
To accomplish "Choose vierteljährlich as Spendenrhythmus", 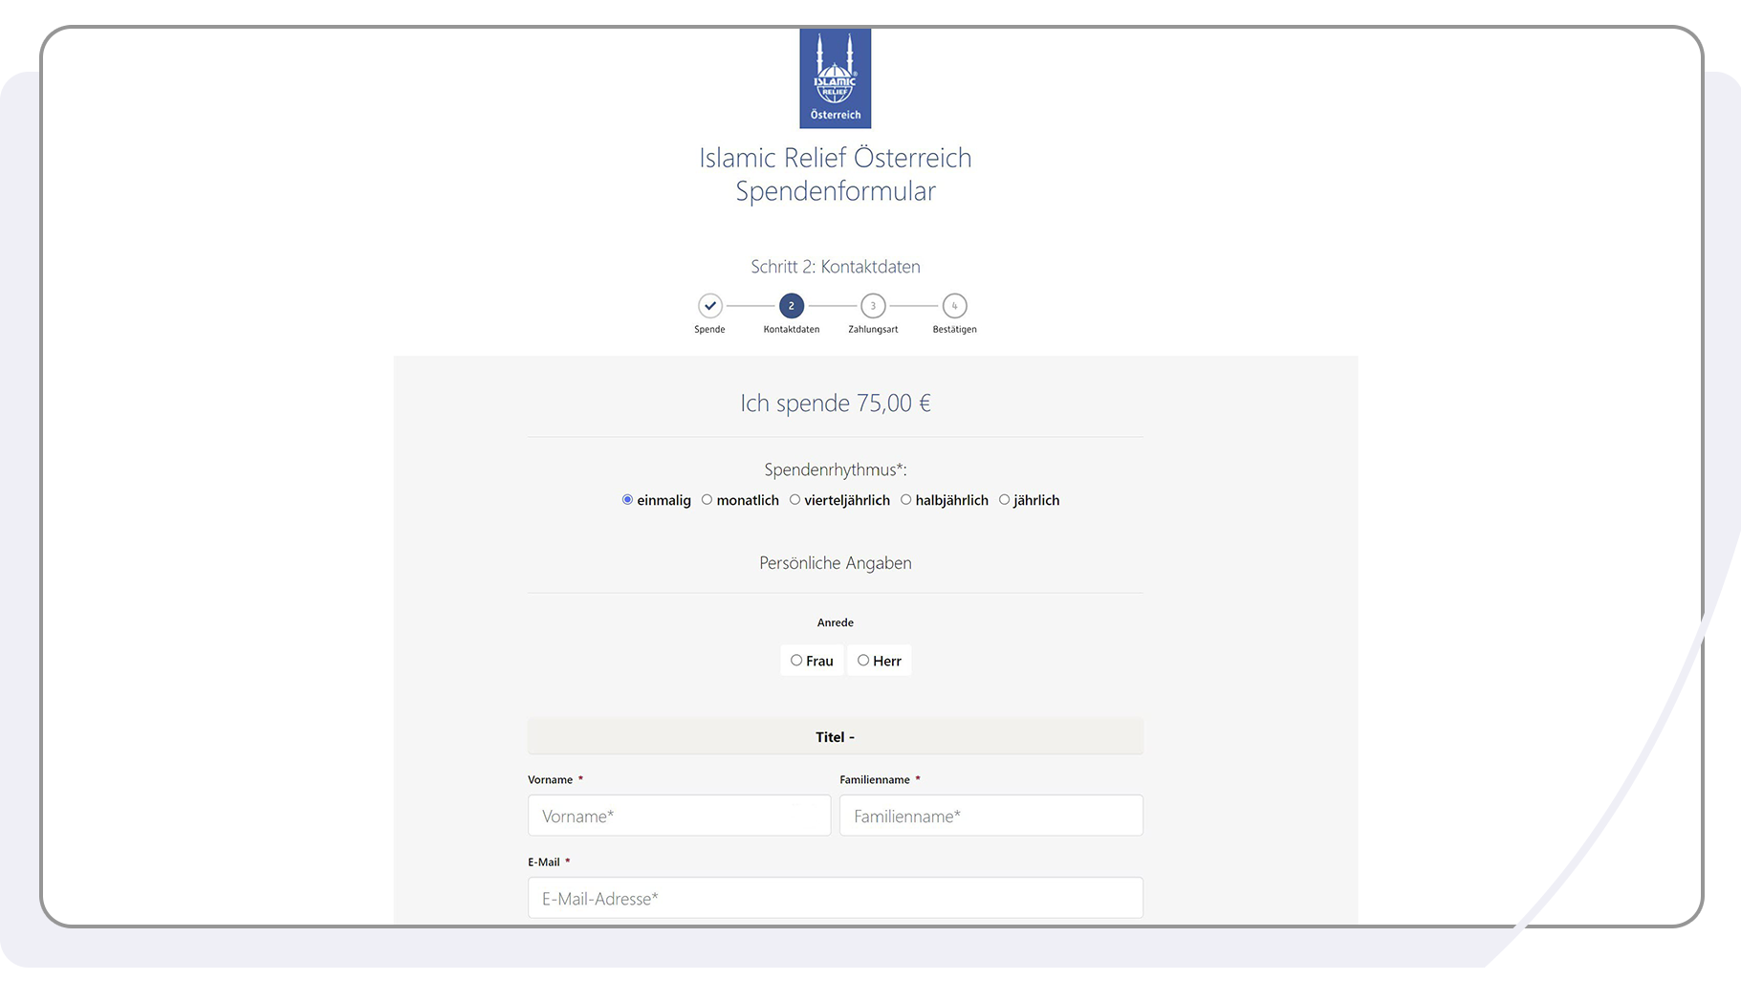I will (x=794, y=499).
